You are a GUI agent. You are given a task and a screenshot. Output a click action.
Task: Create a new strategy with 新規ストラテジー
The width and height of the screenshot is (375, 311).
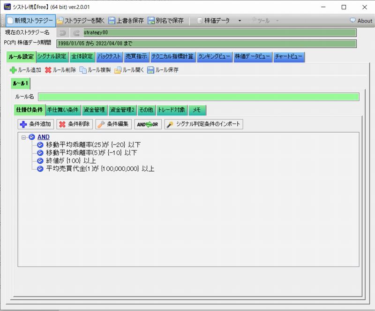[x=30, y=21]
